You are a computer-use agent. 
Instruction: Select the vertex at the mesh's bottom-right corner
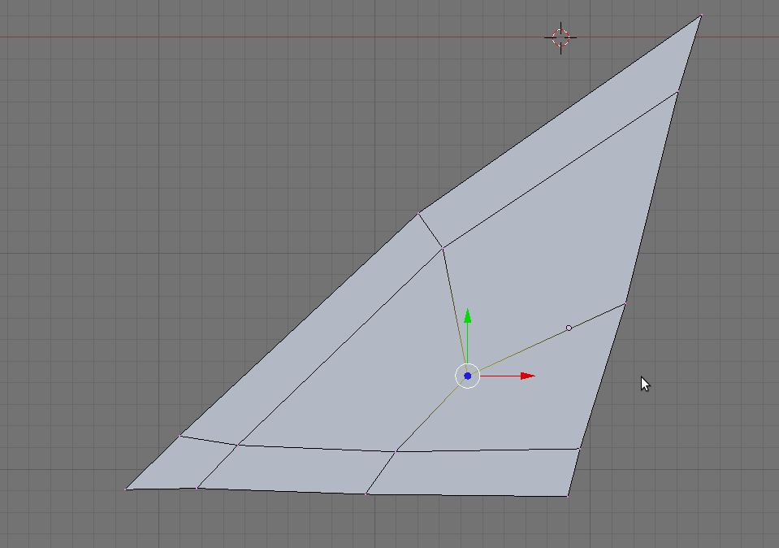click(568, 496)
